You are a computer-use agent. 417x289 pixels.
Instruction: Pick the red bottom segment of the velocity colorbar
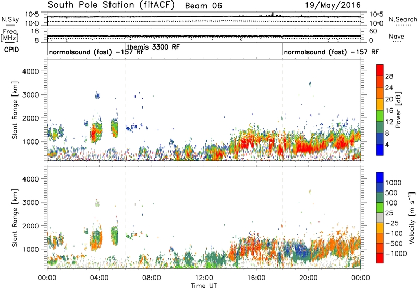point(380,258)
